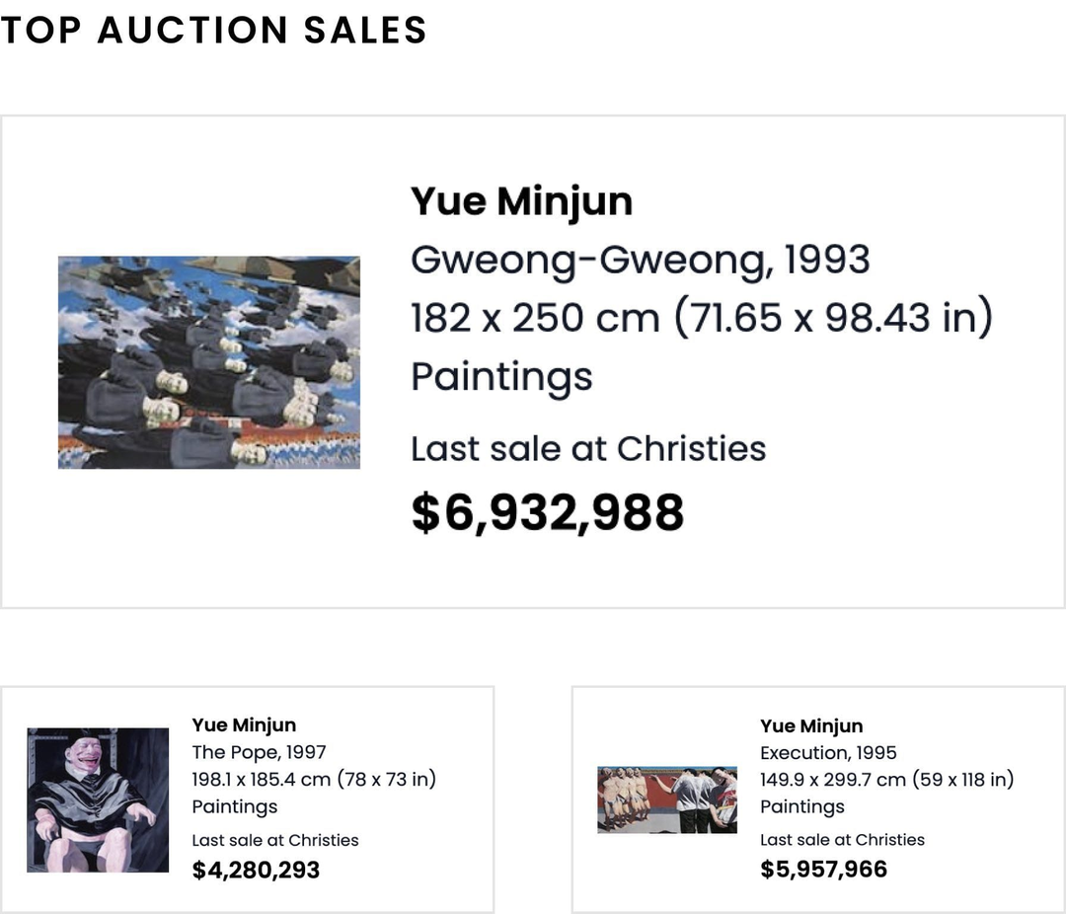Click 'Last sale at Christies' under The Pope
The image size is (1066, 914).
tap(275, 840)
